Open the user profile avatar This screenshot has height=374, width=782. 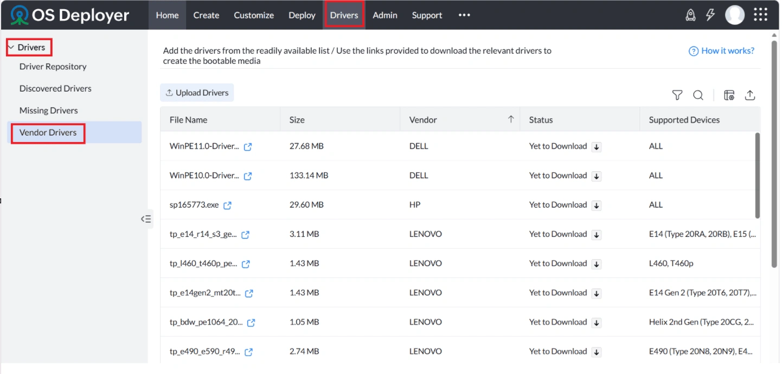click(735, 15)
